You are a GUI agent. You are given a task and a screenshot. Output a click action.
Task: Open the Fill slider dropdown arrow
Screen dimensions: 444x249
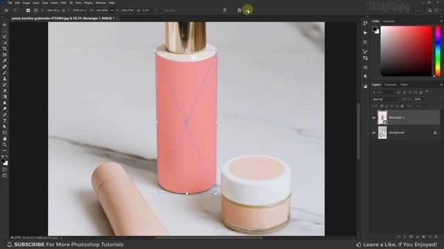(x=425, y=106)
